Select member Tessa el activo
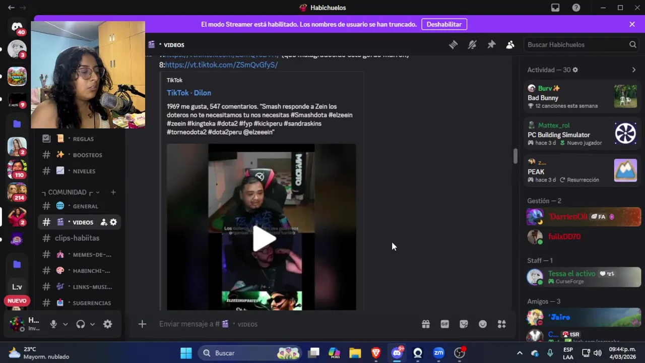This screenshot has width=645, height=363. pyautogui.click(x=584, y=277)
